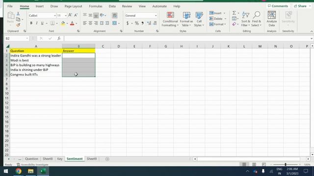Click the Copy icon in Clipboard
This screenshot has width=314, height=176.
[x=18, y=20]
